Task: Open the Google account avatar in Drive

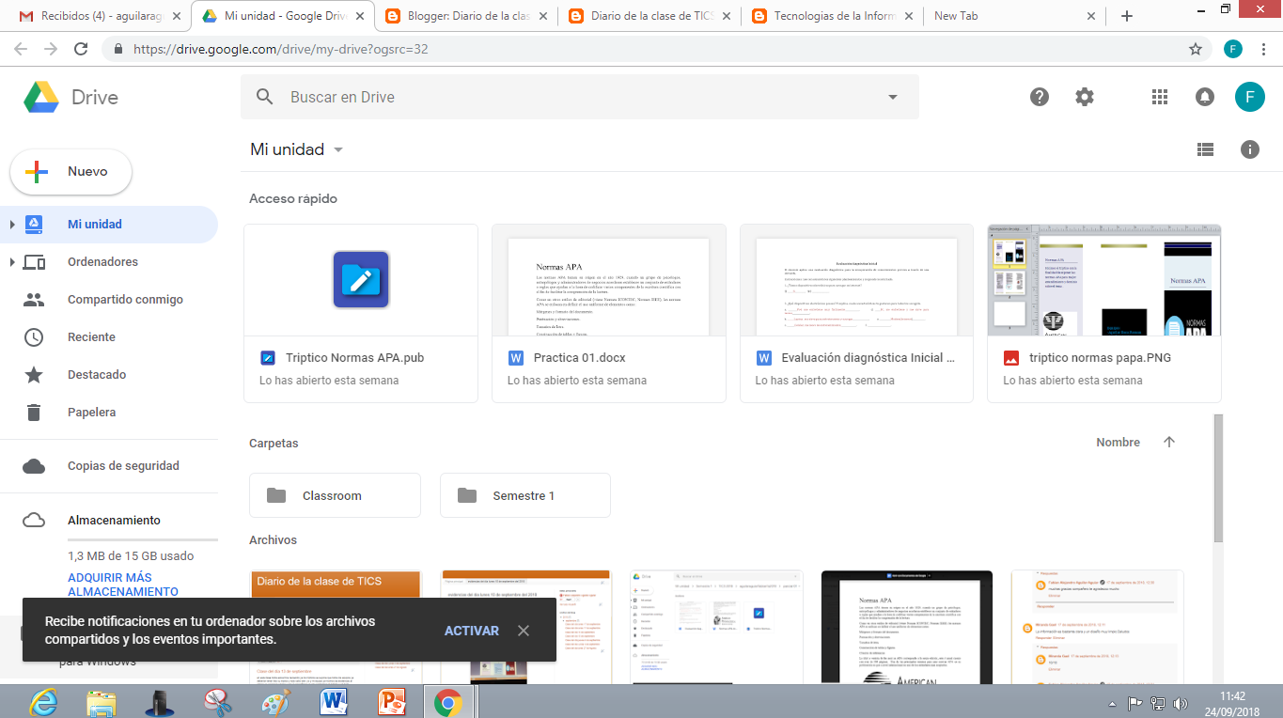Action: point(1249,97)
